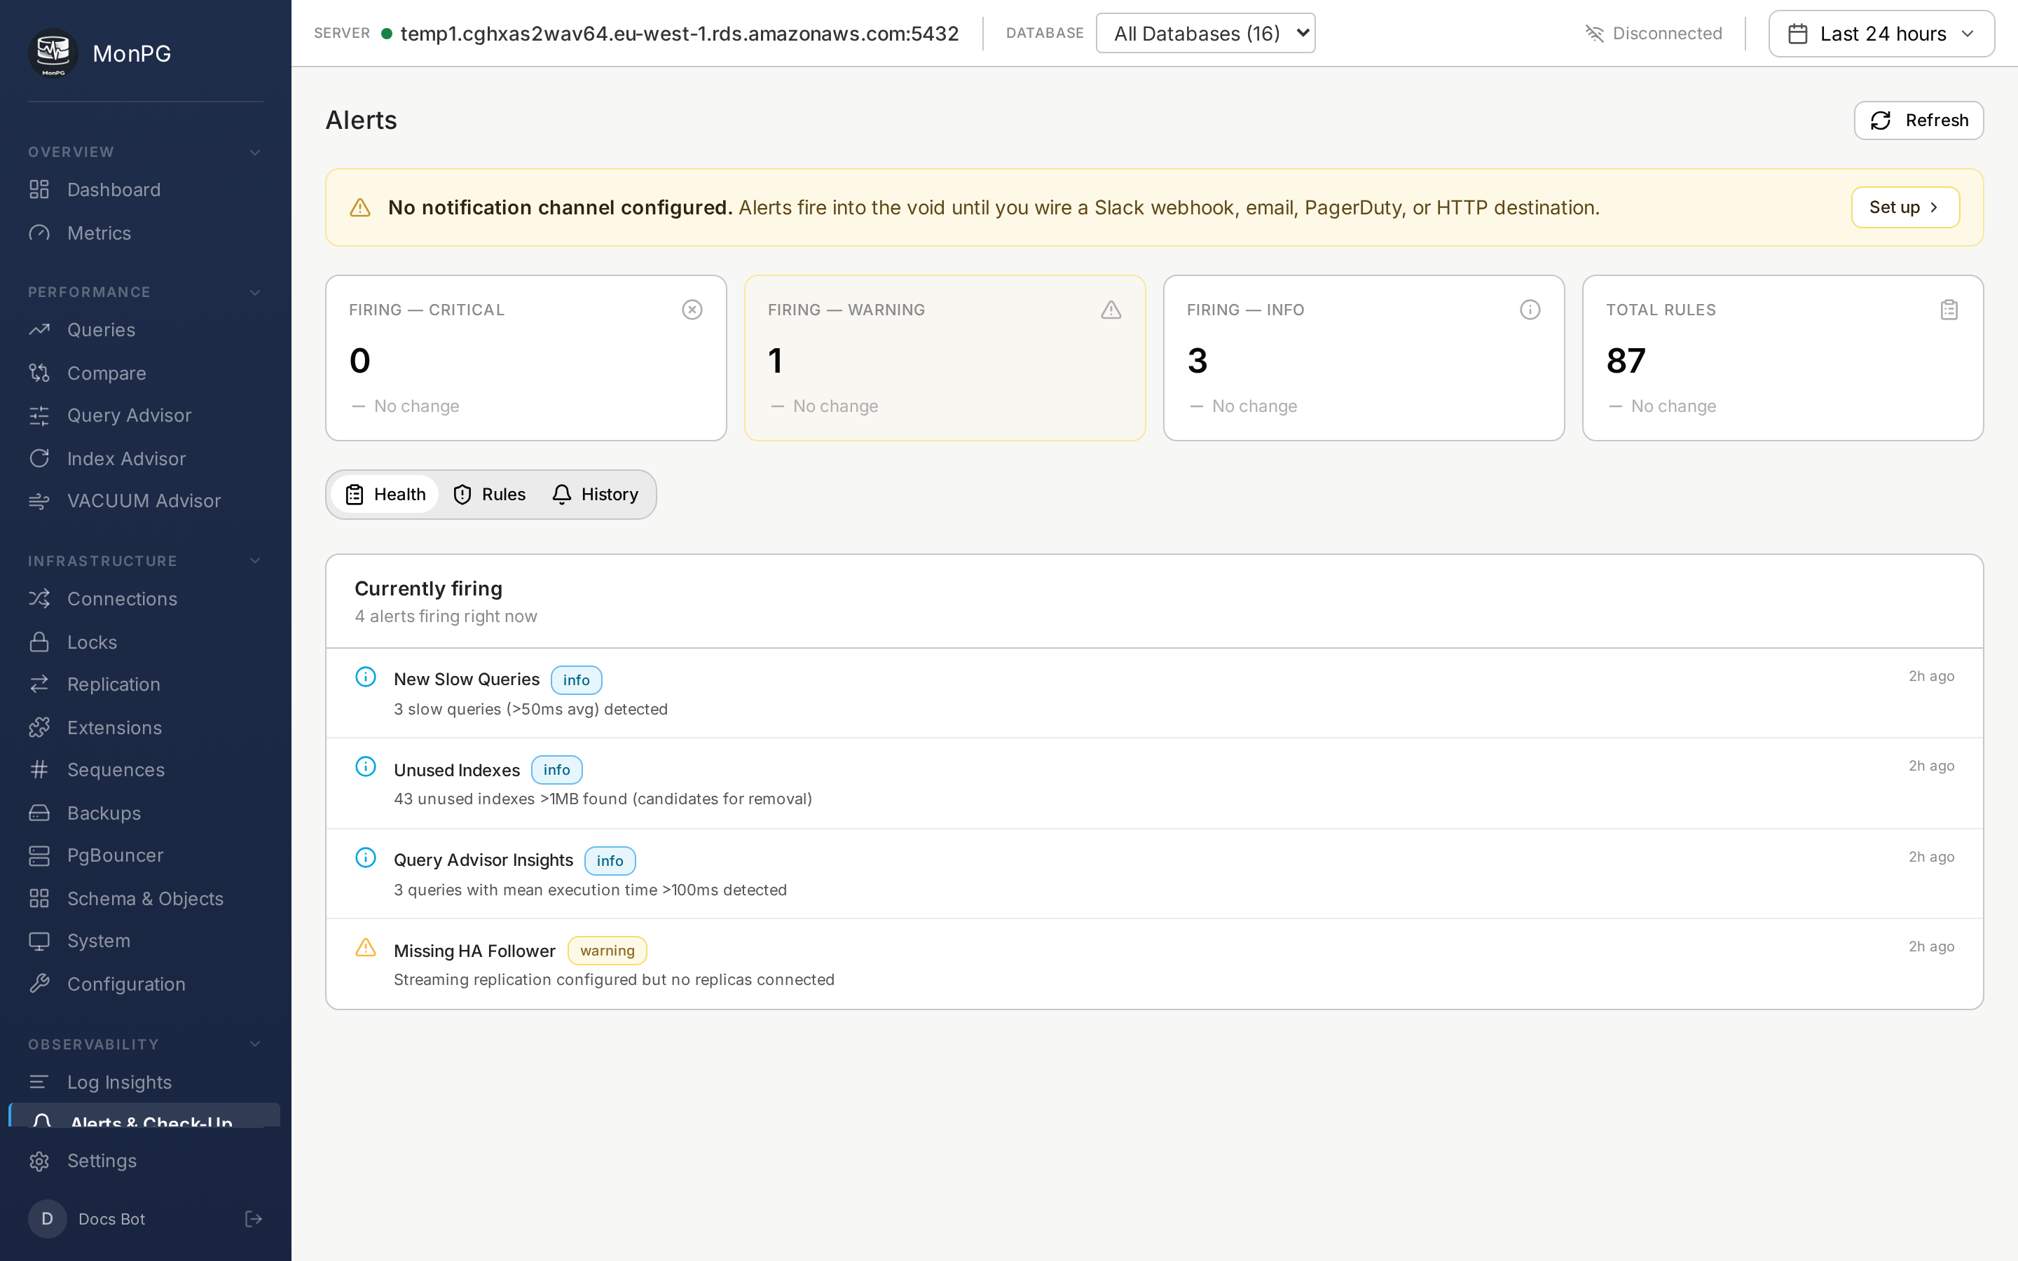Collapse the Observability sidebar section
2018x1261 pixels.
coord(255,1044)
